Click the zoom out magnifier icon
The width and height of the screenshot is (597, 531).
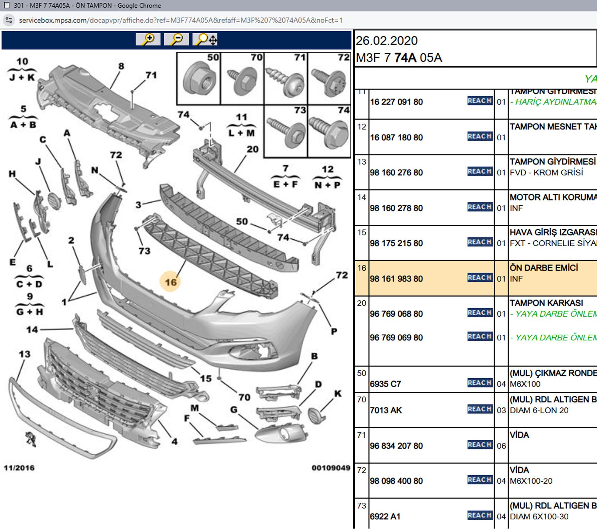pyautogui.click(x=176, y=39)
